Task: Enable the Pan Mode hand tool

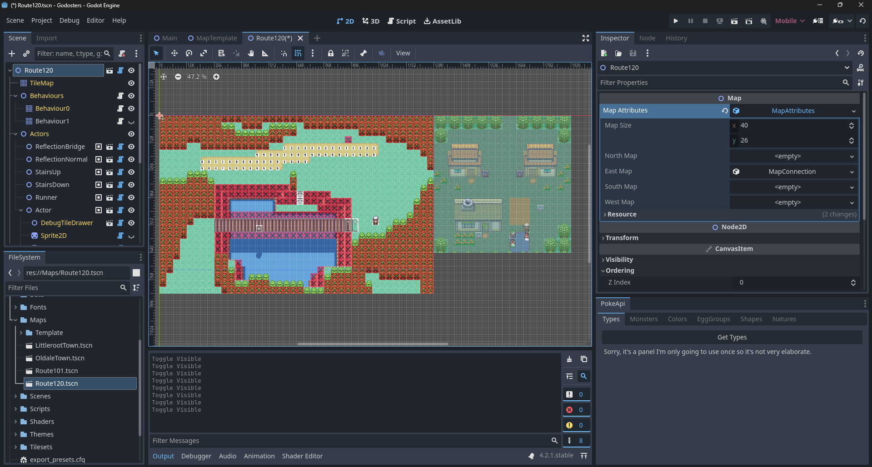Action: (x=250, y=54)
